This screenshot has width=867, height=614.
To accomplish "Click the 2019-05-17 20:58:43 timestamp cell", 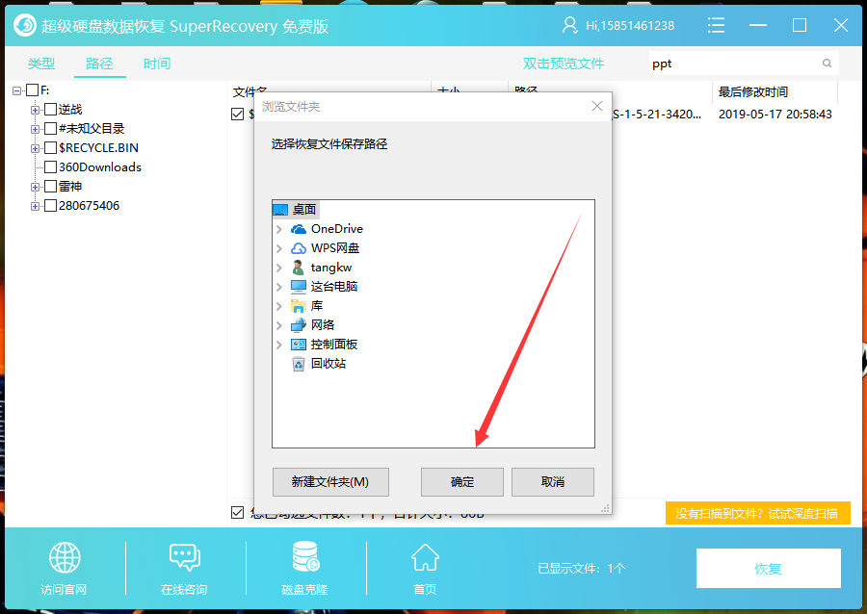I will click(x=775, y=115).
